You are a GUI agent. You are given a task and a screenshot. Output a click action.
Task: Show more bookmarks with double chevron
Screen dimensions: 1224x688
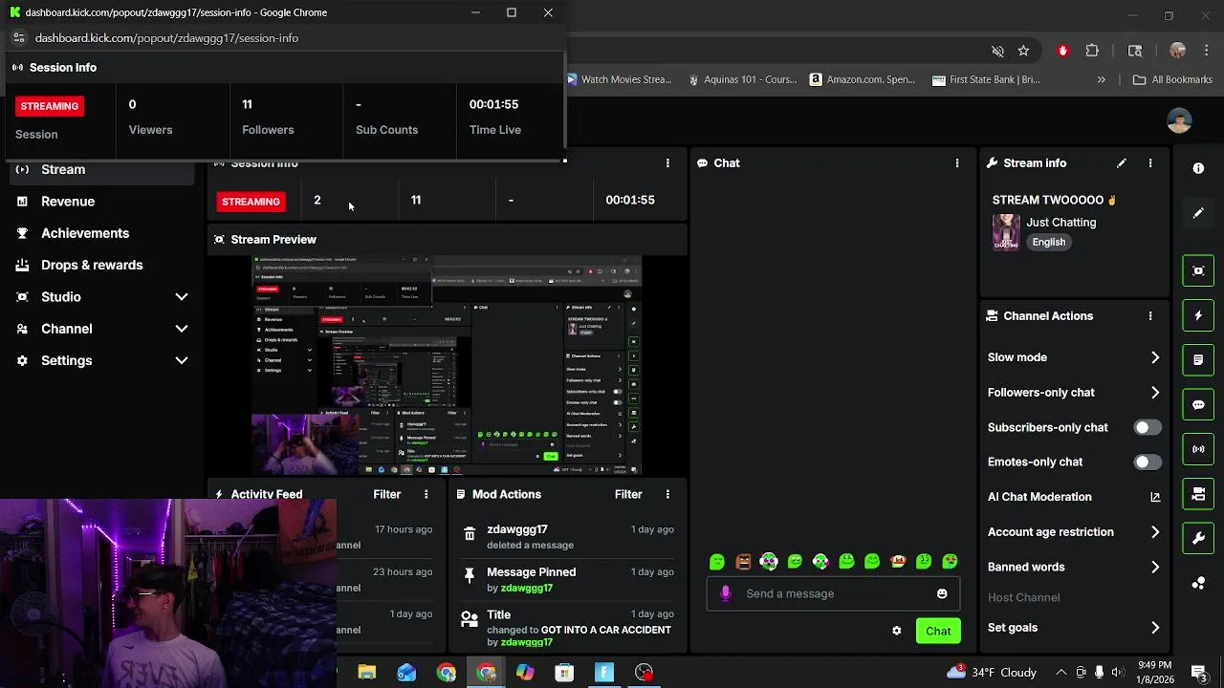[1102, 80]
